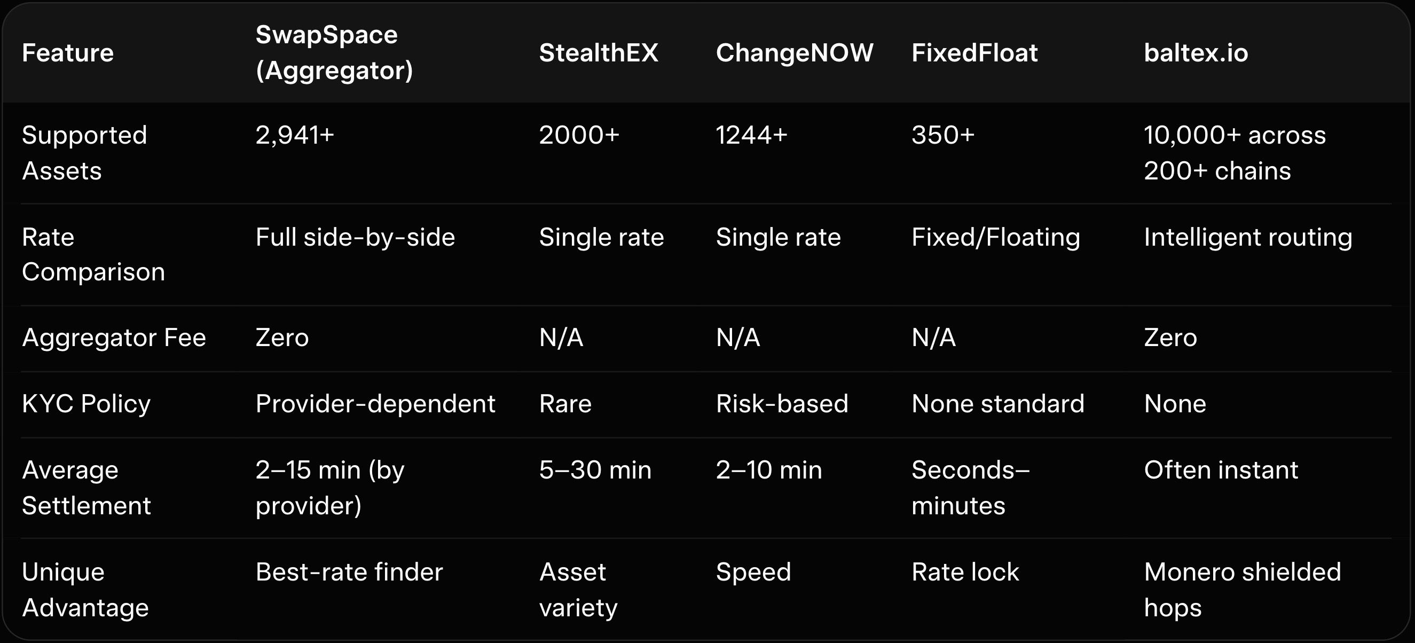
Task: Click the Rate Comparison row label
Action: click(93, 254)
